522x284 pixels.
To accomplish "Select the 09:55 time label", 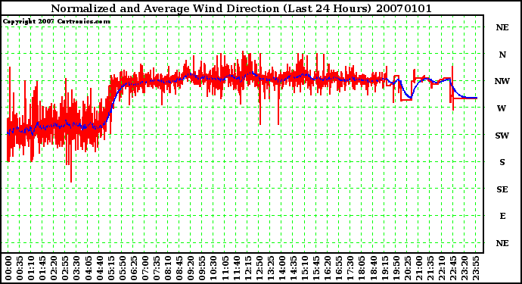I will pos(202,268).
